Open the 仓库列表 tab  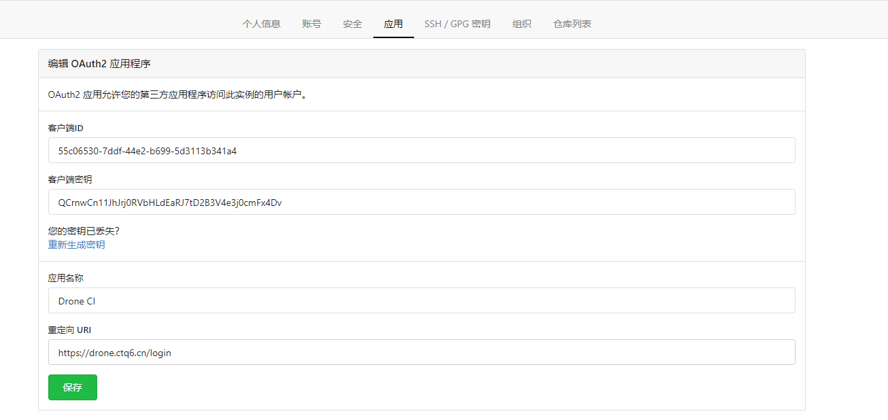tap(572, 24)
